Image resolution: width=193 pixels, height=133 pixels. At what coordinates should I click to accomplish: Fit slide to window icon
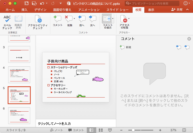click(184, 130)
